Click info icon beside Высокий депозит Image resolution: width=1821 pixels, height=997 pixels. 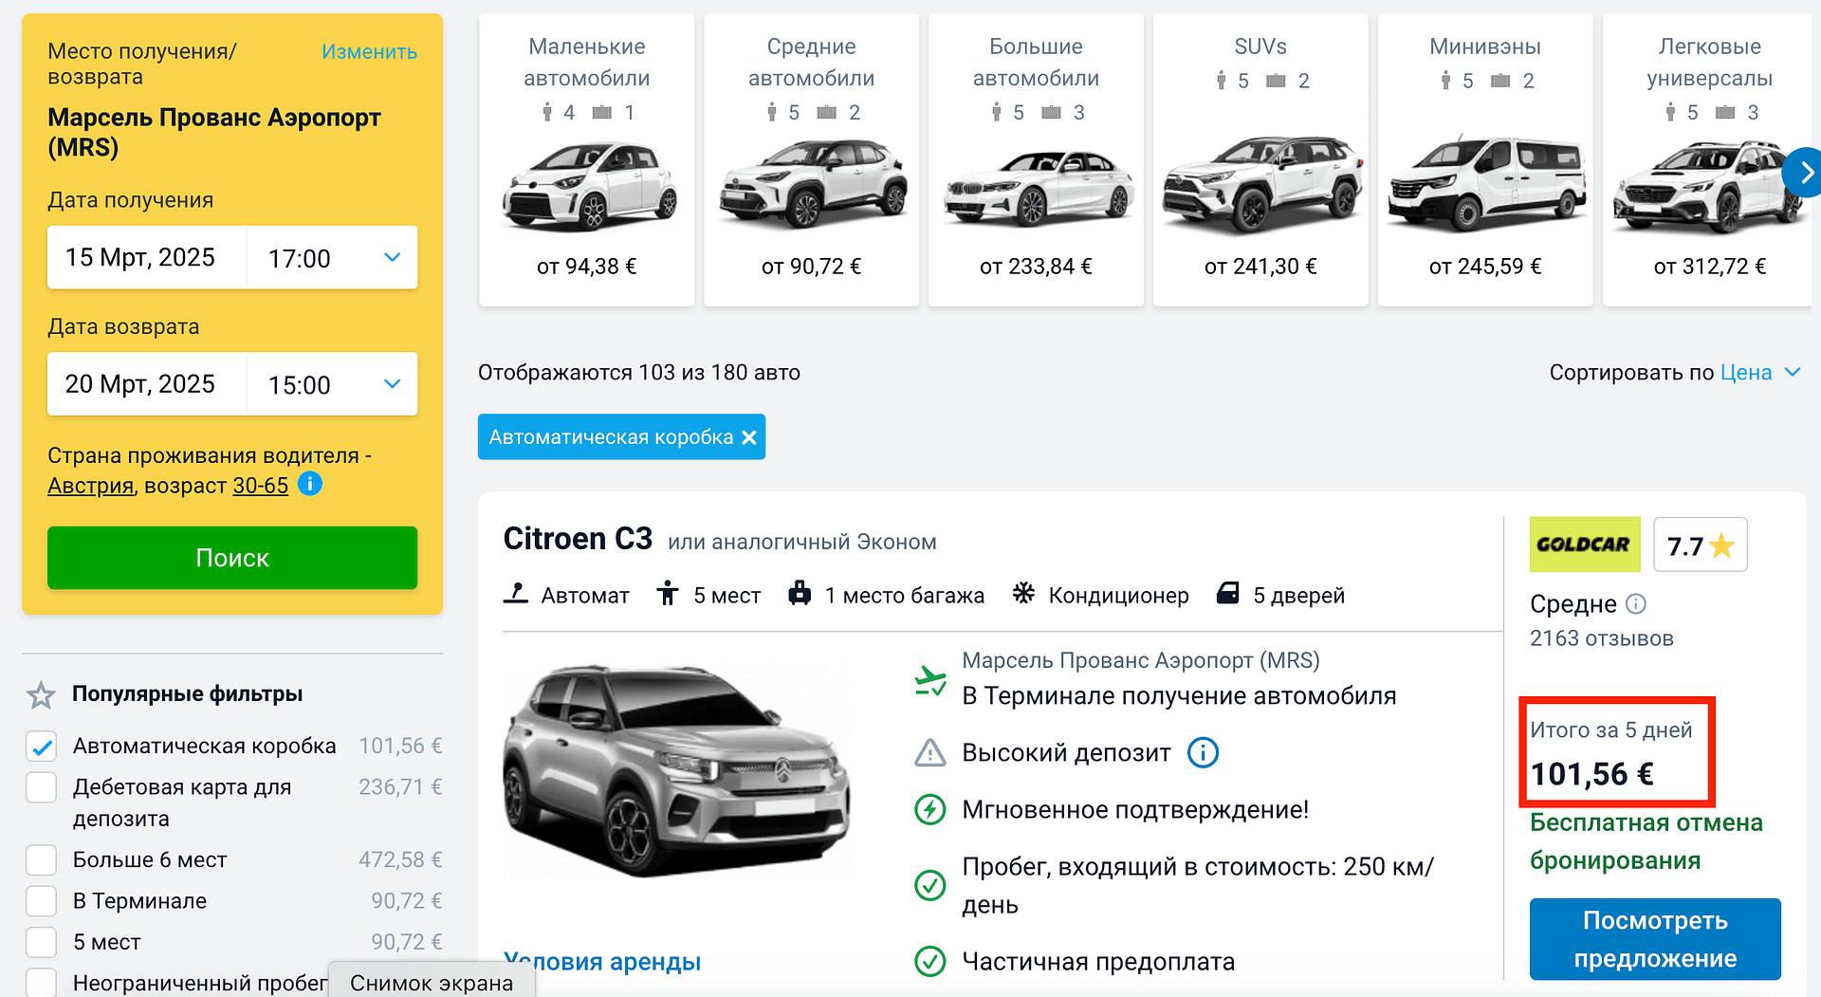tap(1203, 752)
